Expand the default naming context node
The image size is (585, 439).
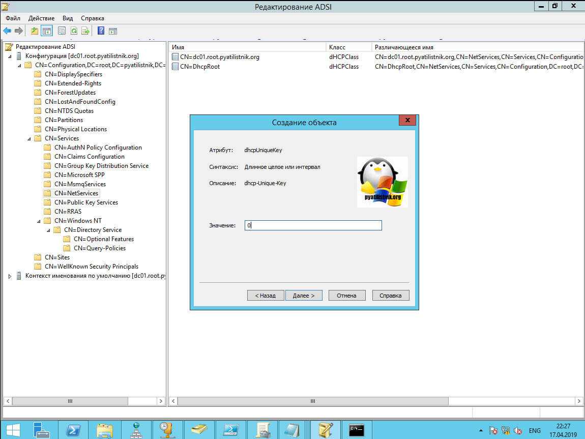10,276
